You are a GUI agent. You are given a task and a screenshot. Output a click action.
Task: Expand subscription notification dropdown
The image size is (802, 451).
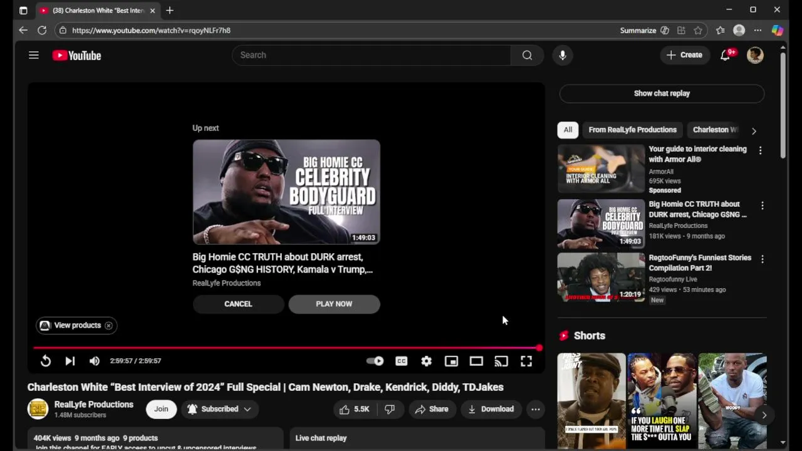220,409
